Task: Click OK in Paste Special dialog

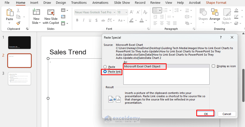Action: click(x=206, y=114)
